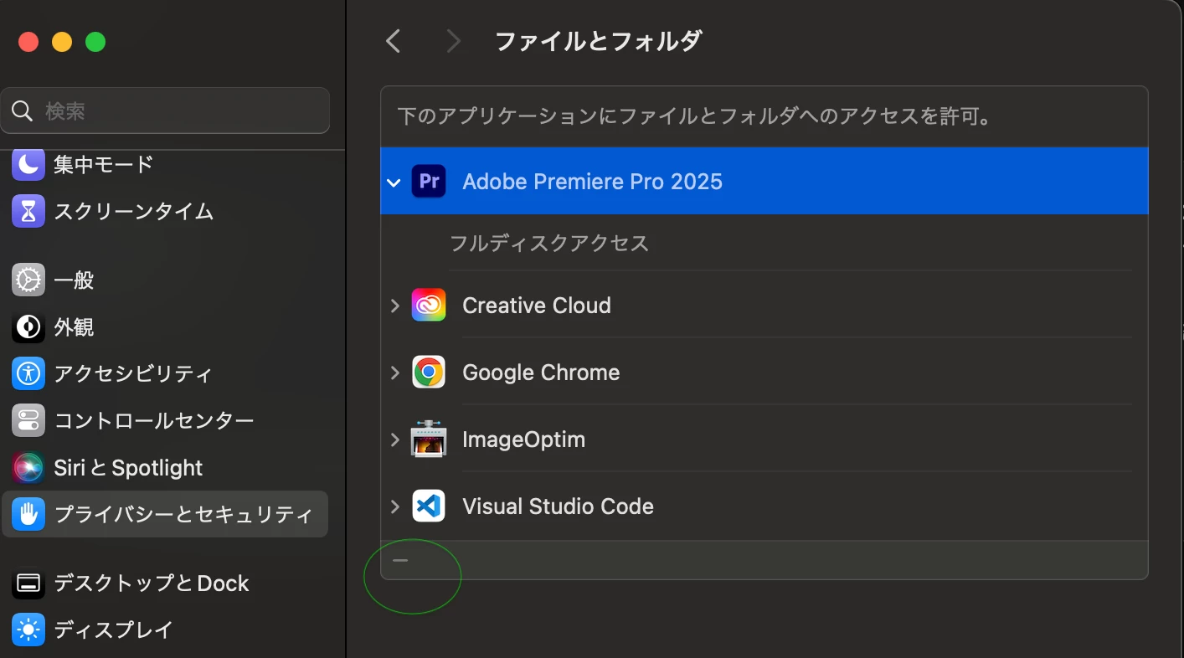Click the Visual Studio Code app icon
This screenshot has width=1184, height=658.
(429, 506)
